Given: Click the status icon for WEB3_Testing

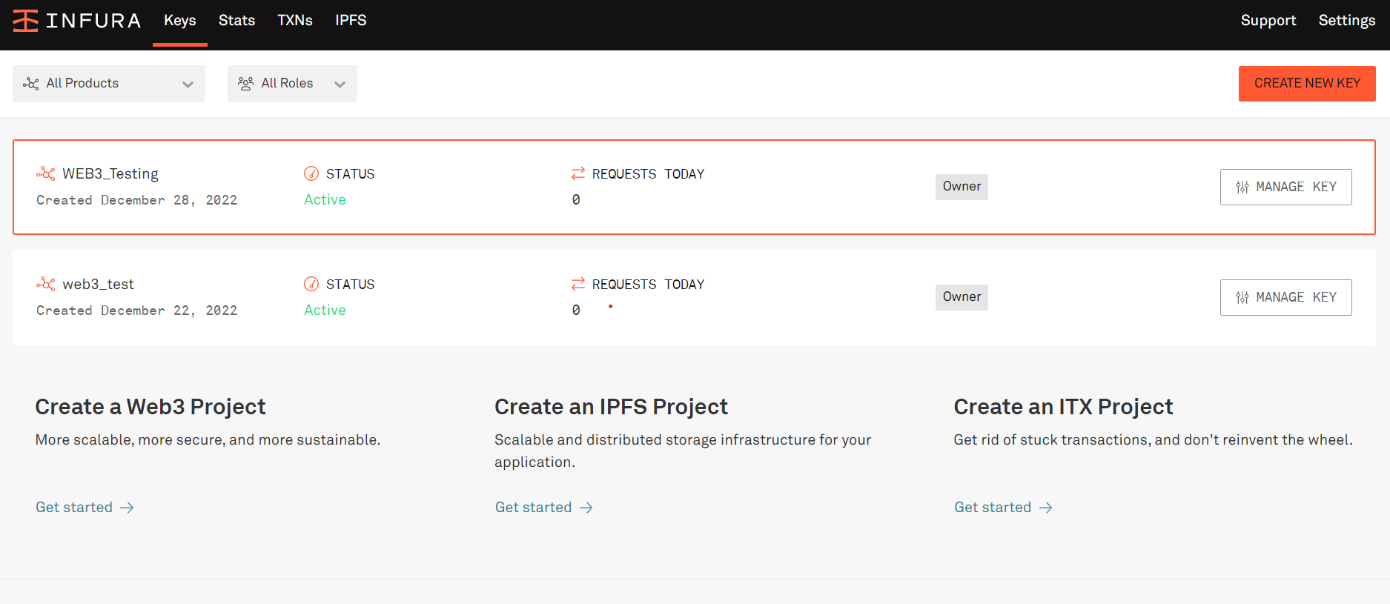Looking at the screenshot, I should coord(311,173).
